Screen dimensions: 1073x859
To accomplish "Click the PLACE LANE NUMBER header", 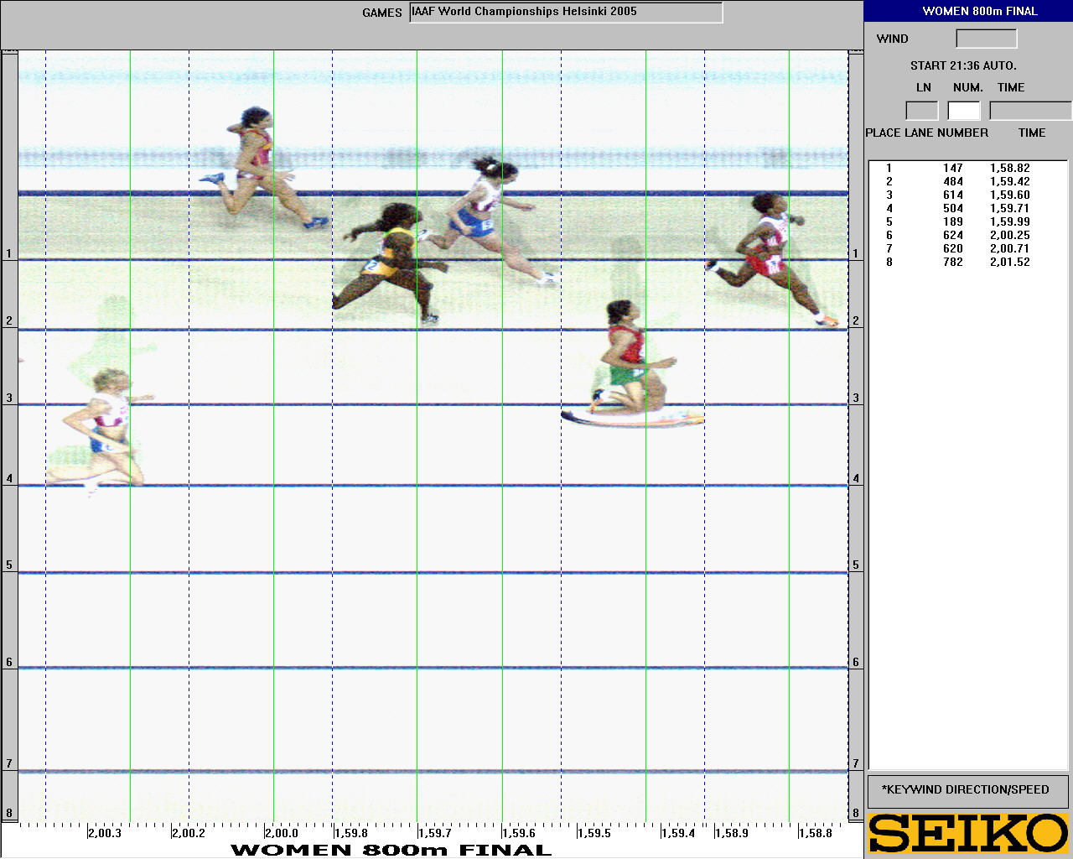I will tap(927, 133).
